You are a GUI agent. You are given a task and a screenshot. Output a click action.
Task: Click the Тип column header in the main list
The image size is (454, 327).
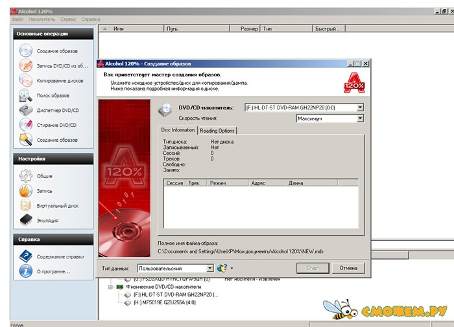tap(287, 28)
